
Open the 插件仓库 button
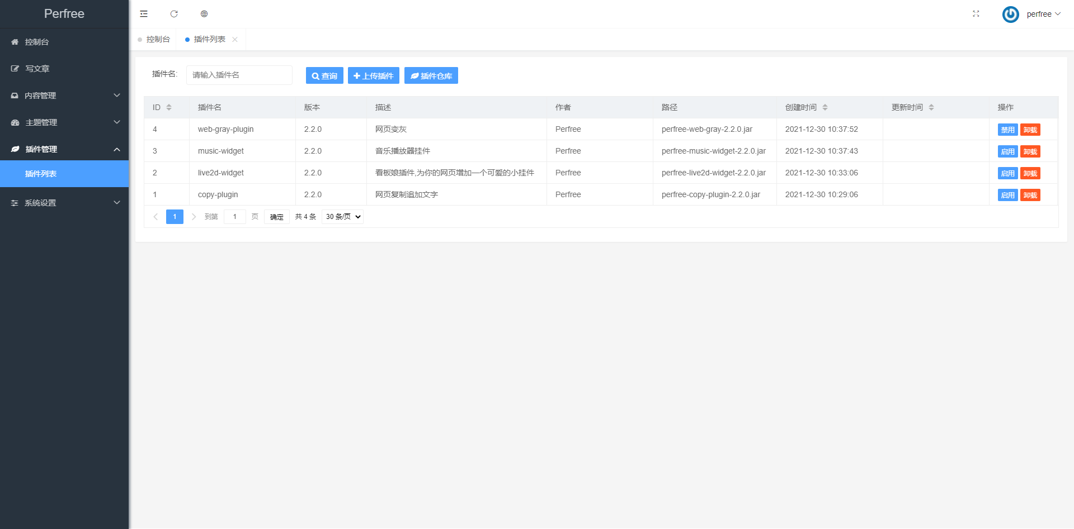[x=431, y=75]
